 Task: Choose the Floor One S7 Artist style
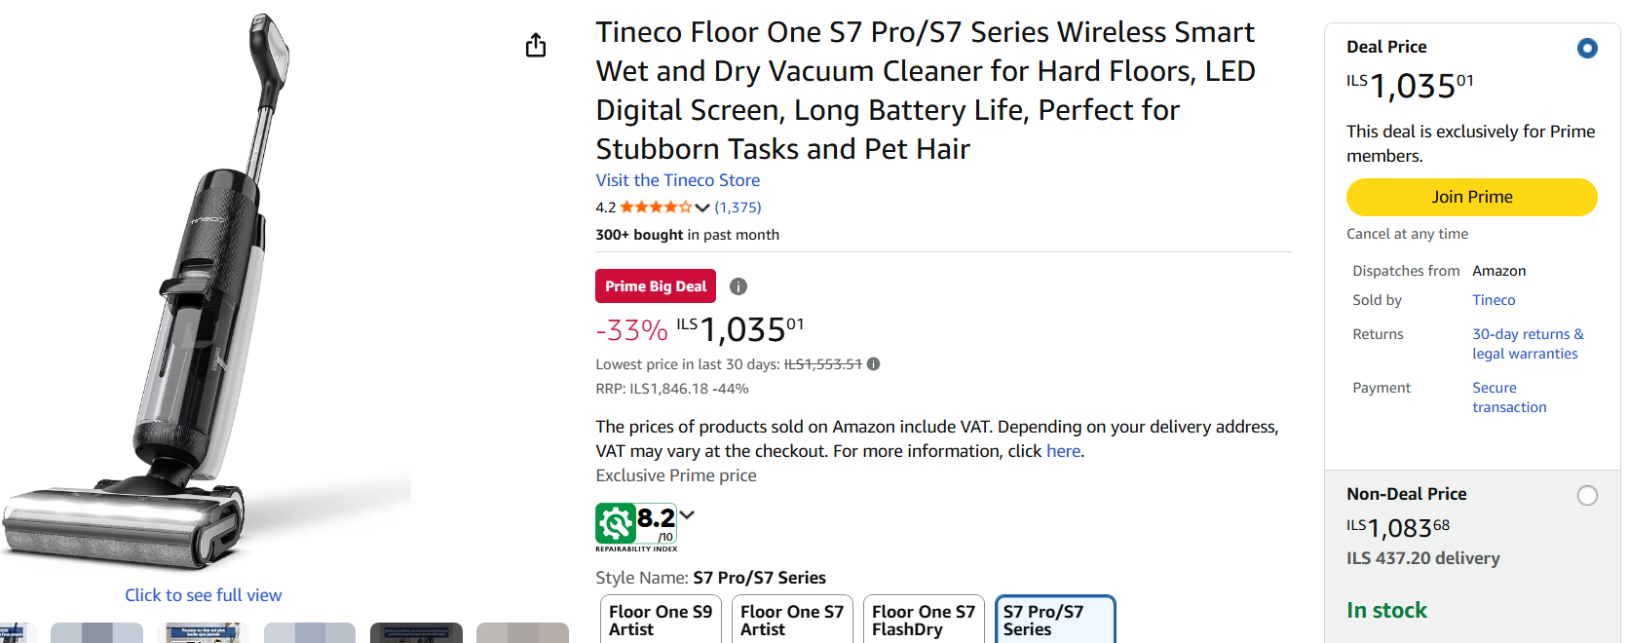pyautogui.click(x=792, y=620)
